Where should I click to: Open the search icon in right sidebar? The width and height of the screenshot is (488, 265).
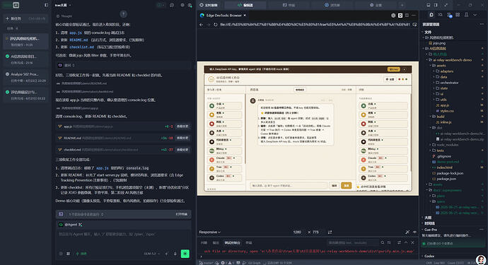click(x=440, y=15)
